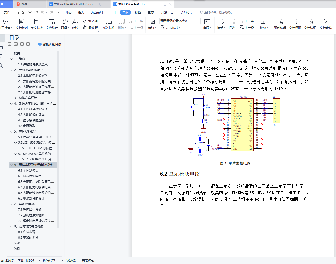Click the Print Preview icon
336x264 pixels.
click(36, 12)
